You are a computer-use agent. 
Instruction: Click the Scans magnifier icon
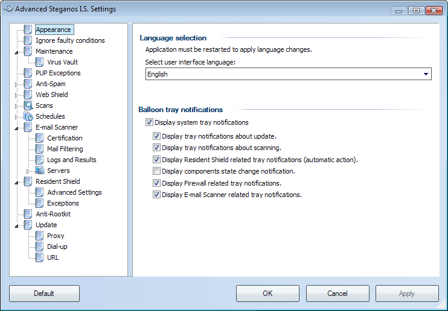28,105
